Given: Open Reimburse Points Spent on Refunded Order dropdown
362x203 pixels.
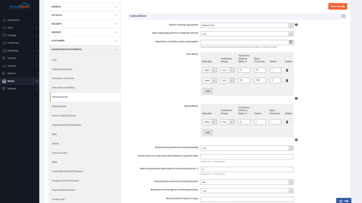Looking at the screenshot, I should coord(247,191).
